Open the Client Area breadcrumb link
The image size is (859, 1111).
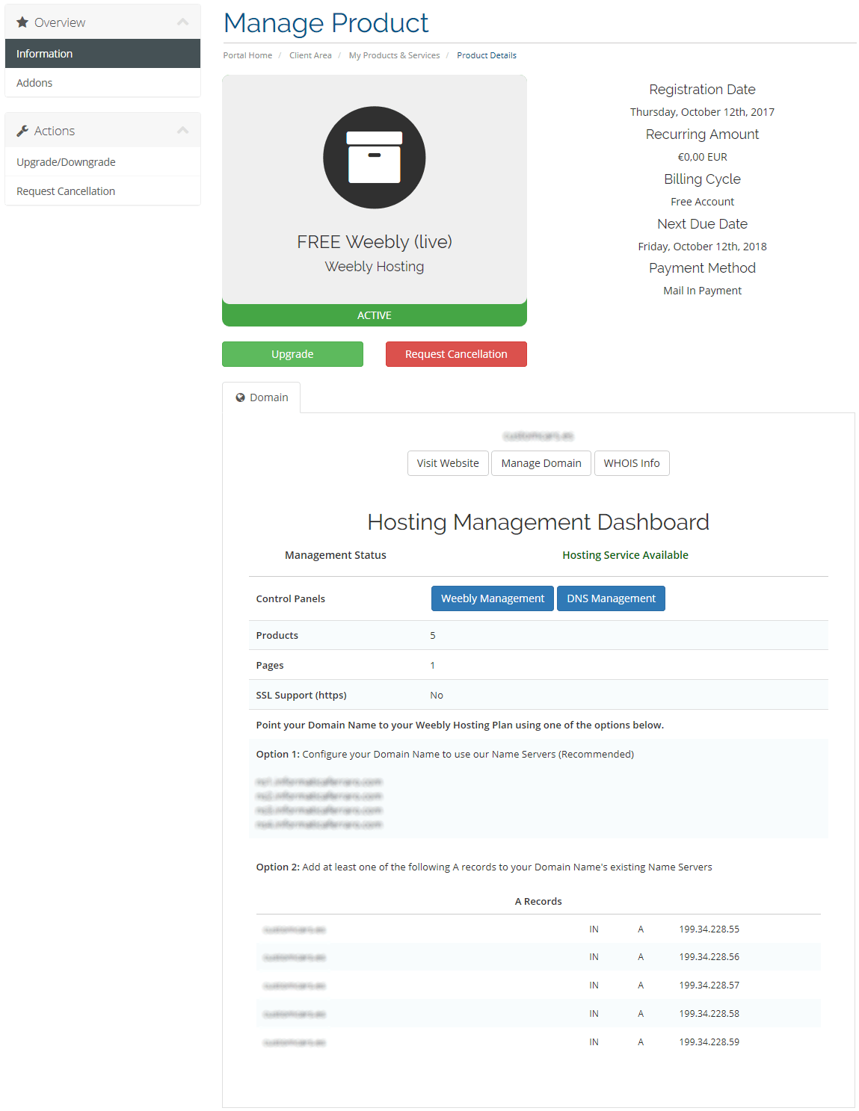[310, 55]
